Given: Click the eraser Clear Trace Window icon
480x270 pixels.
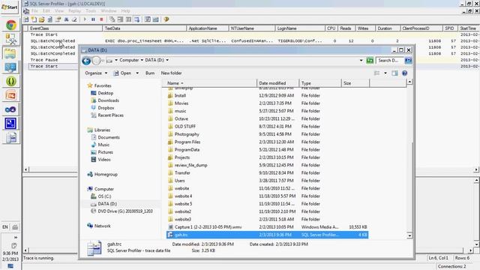Looking at the screenshot, I should 74,19.
